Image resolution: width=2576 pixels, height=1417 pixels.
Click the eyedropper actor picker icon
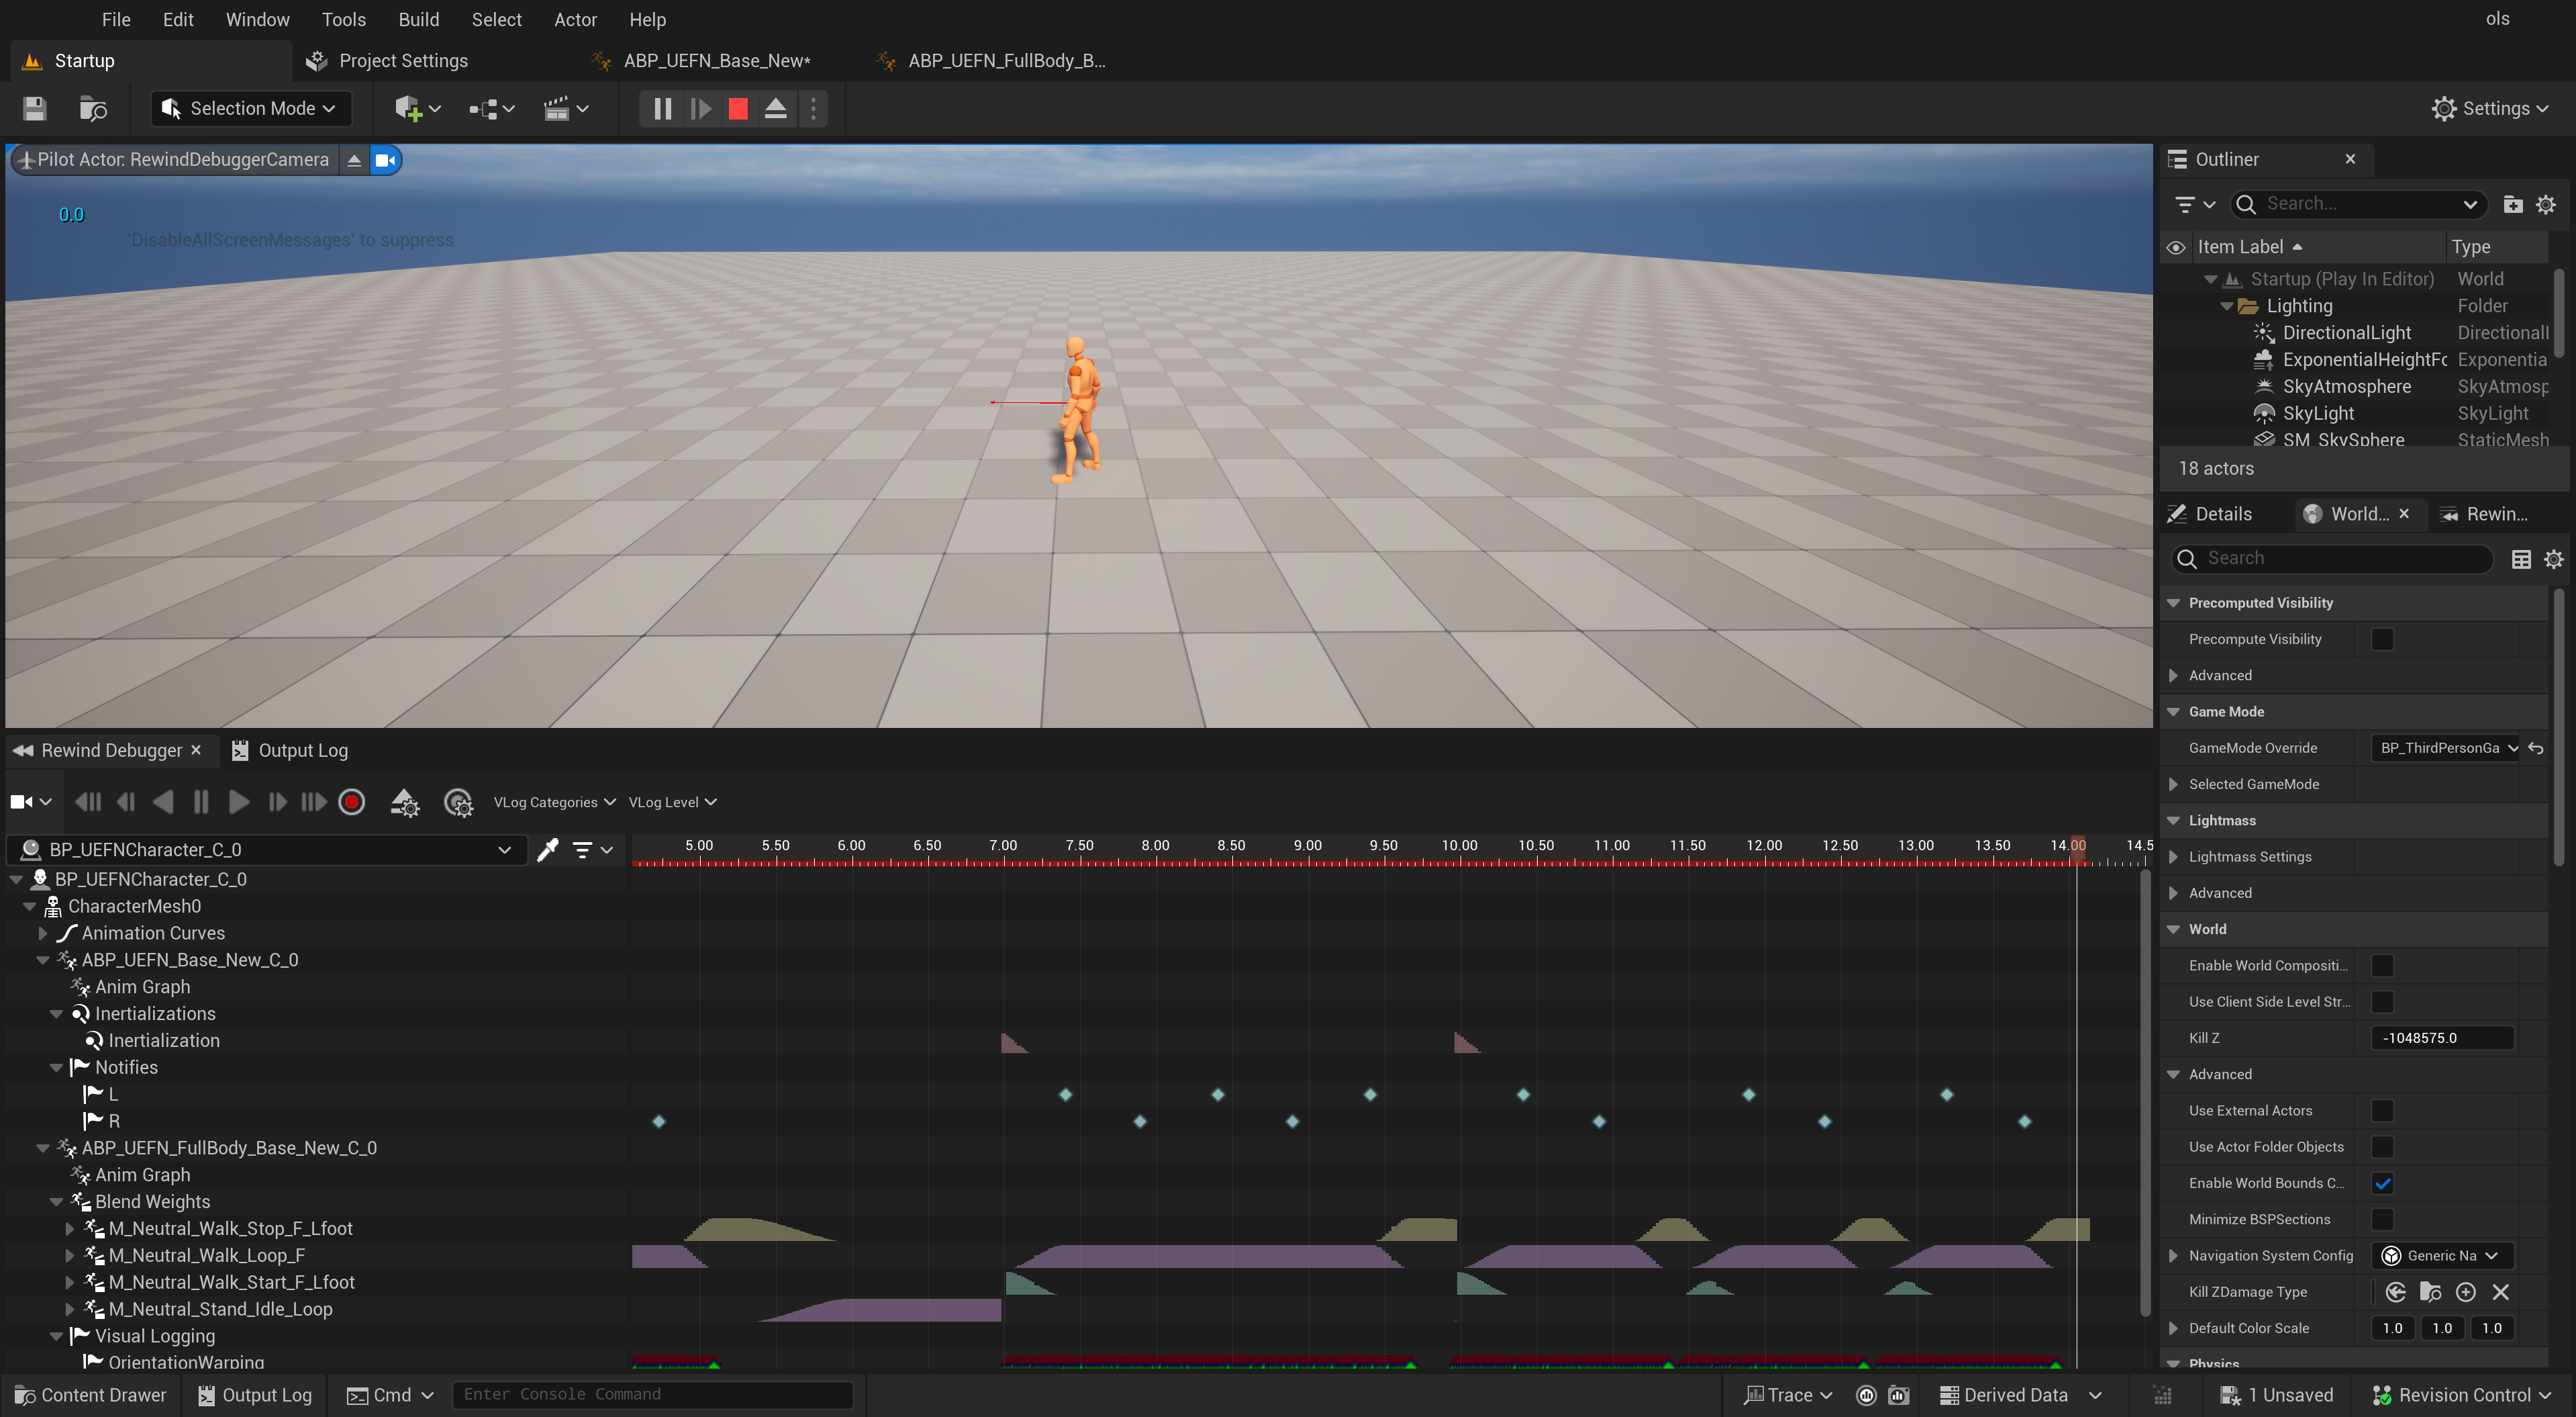[x=547, y=850]
